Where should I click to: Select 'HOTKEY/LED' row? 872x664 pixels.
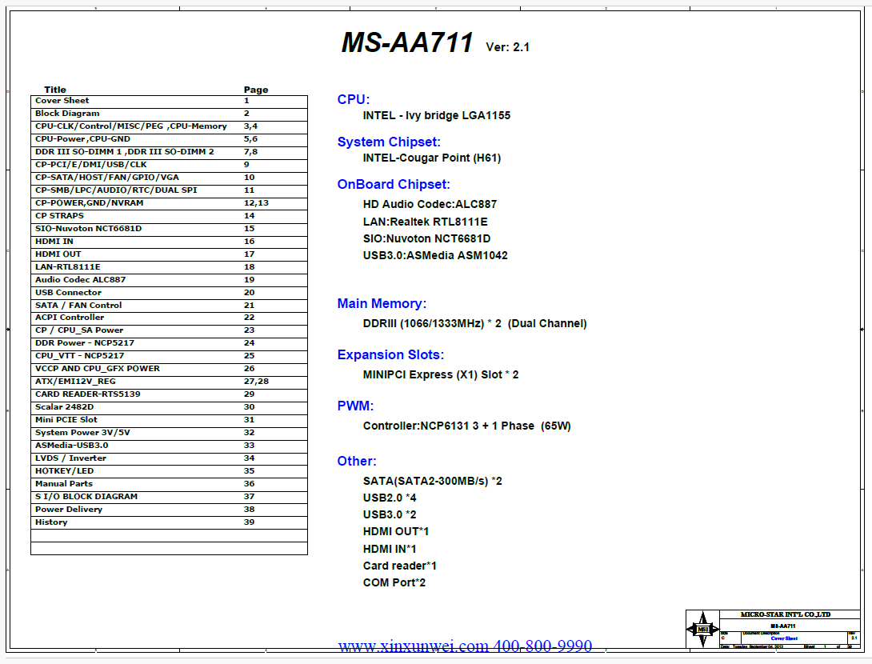pyautogui.click(x=169, y=471)
